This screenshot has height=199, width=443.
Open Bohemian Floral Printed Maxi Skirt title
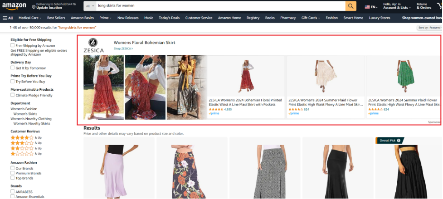(245, 102)
